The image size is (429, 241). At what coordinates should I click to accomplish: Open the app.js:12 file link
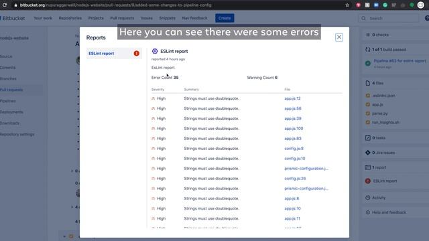pyautogui.click(x=292, y=98)
